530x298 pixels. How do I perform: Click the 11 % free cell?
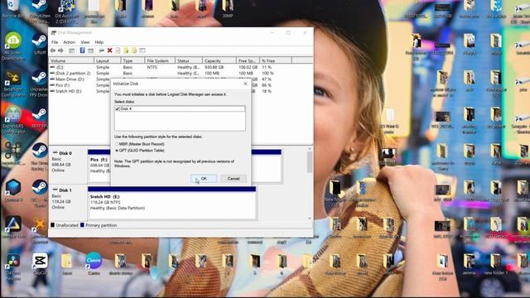pos(267,67)
